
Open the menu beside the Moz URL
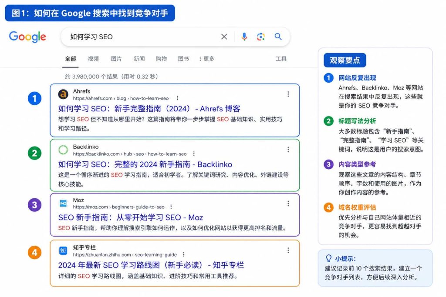click(171, 207)
